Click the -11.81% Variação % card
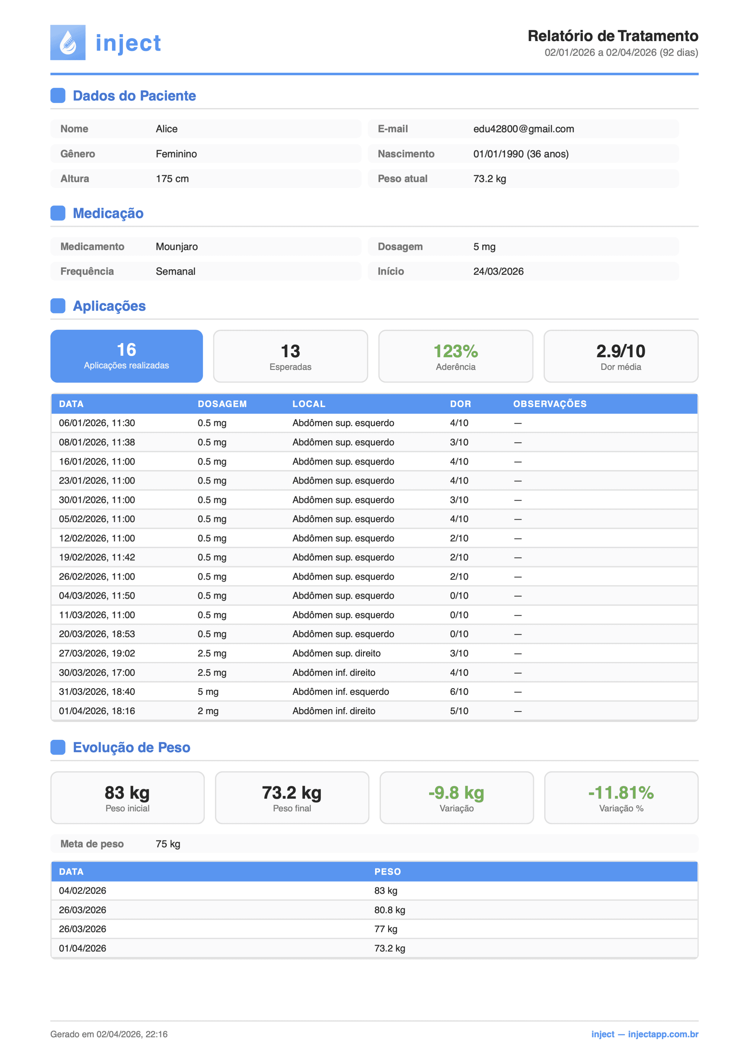 (621, 797)
